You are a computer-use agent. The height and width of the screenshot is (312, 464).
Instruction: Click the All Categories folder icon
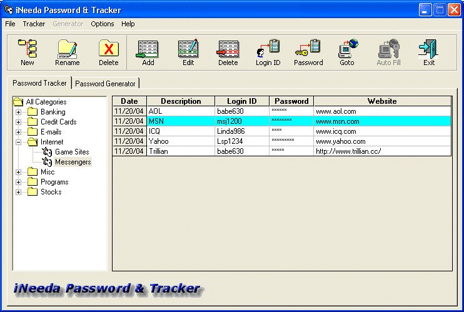18,102
